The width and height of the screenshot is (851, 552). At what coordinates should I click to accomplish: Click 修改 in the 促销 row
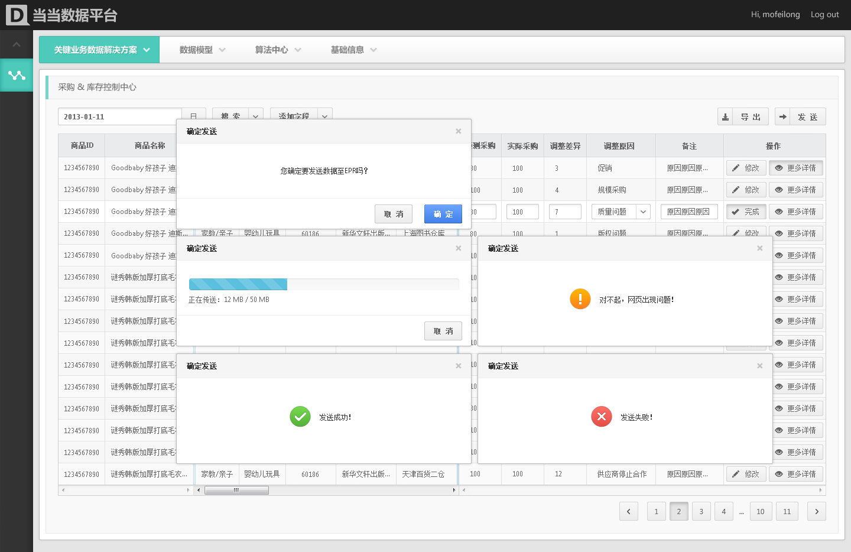(x=746, y=168)
